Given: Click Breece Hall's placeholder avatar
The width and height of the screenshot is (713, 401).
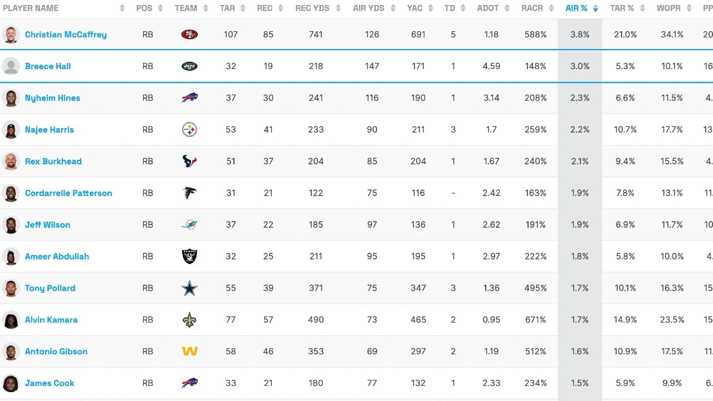Looking at the screenshot, I should click(11, 66).
